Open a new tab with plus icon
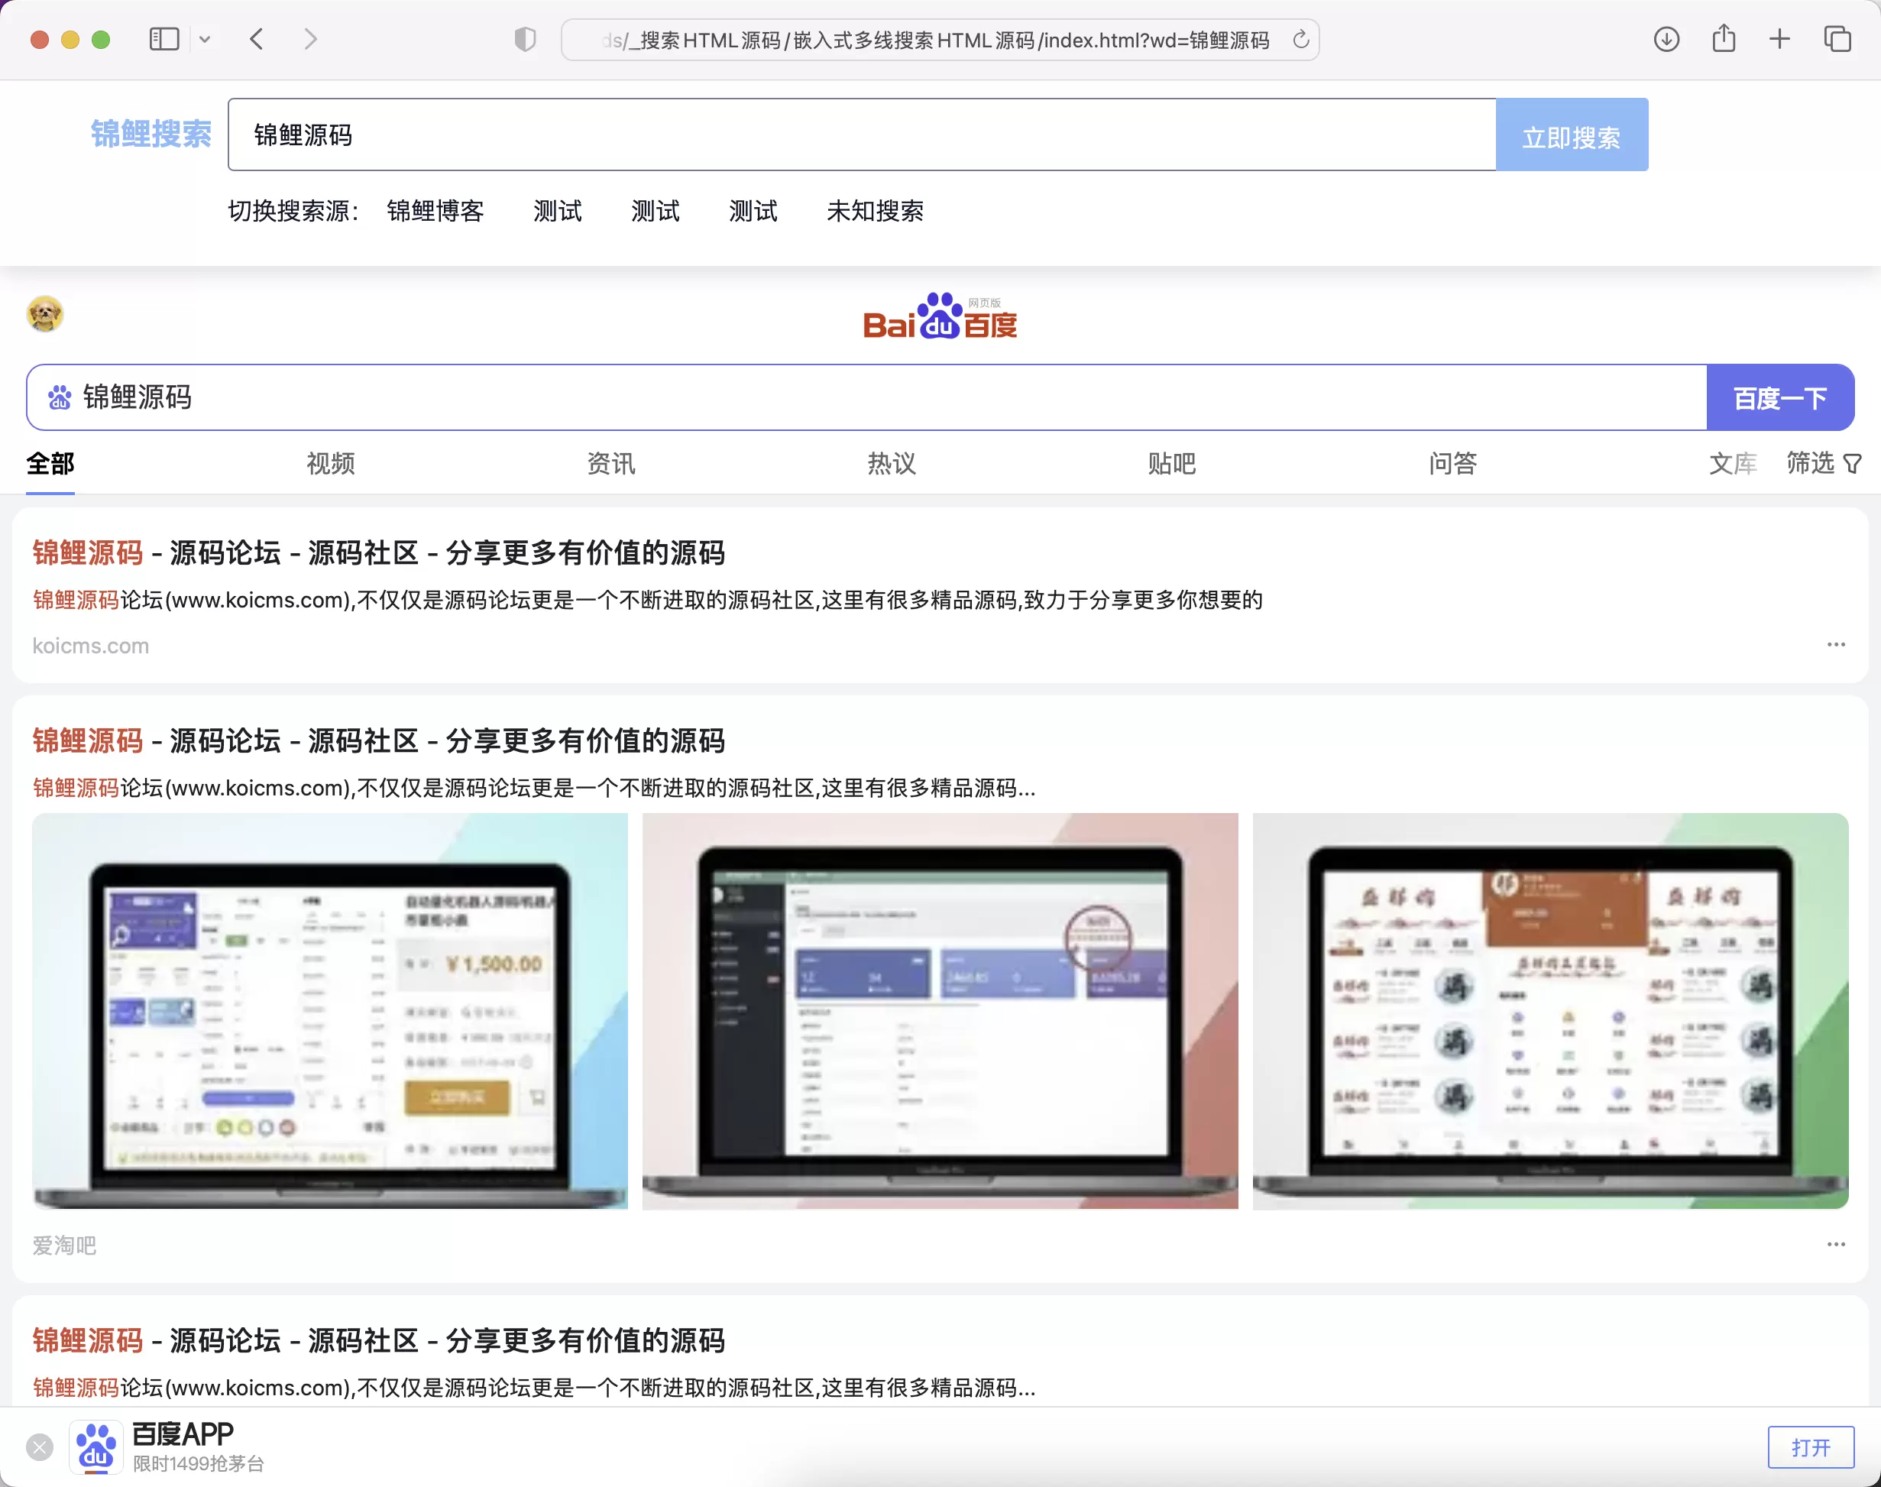 tap(1780, 39)
